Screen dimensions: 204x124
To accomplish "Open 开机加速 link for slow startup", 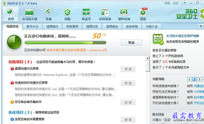I will [x=199, y=103].
